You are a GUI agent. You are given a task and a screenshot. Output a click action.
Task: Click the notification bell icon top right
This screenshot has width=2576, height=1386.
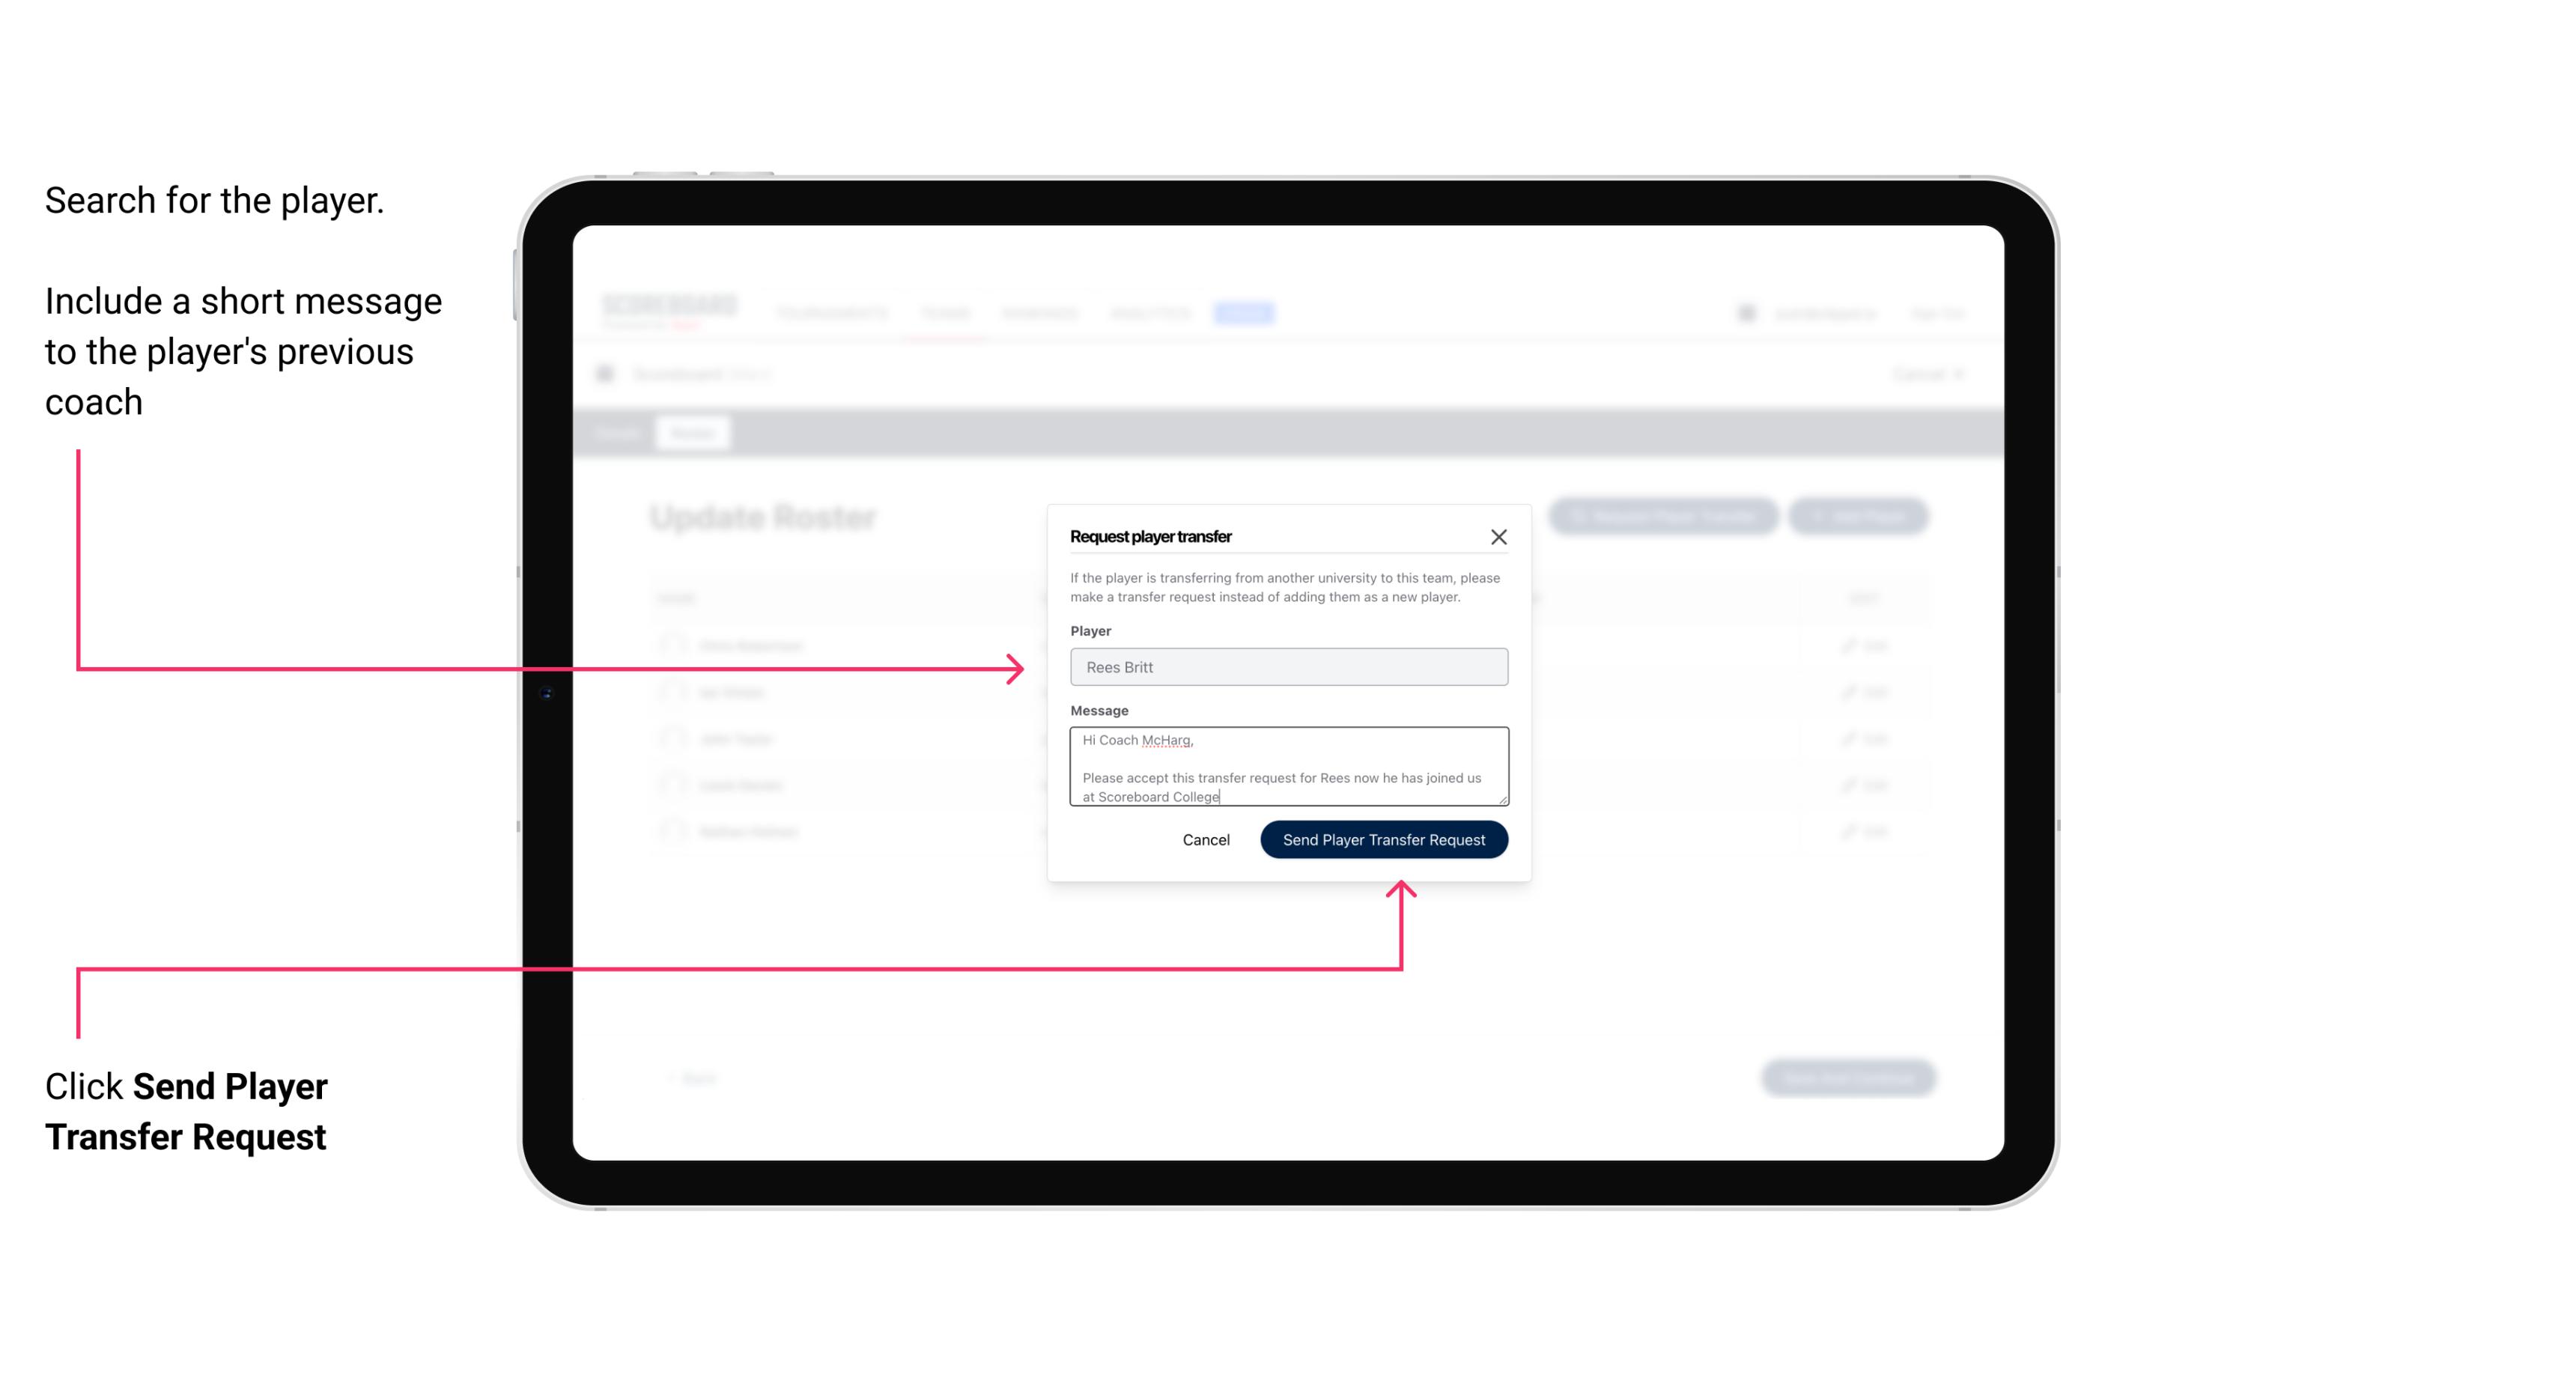click(1745, 312)
